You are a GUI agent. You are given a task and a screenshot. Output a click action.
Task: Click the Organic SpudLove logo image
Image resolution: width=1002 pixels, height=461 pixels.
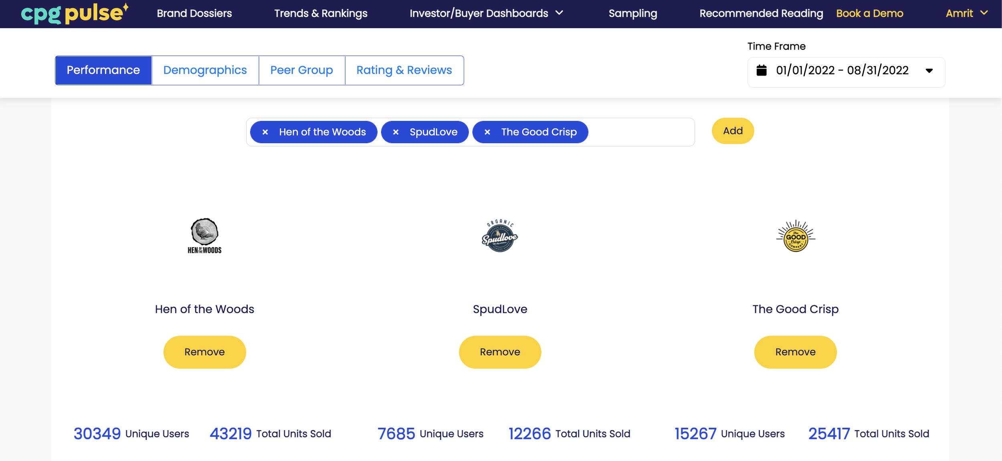[500, 236]
